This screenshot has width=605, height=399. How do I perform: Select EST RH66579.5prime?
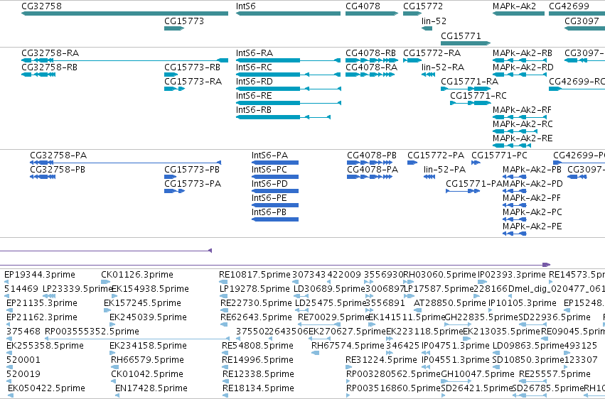click(x=114, y=368)
